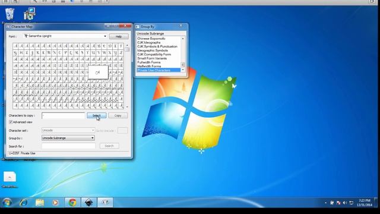This screenshot has height=214, width=380.
Task: Click the enlarged glyph preview in the grid
Action: pos(98,72)
